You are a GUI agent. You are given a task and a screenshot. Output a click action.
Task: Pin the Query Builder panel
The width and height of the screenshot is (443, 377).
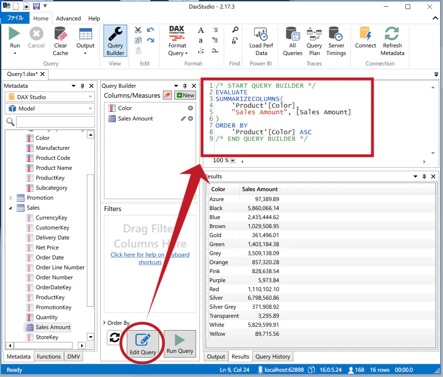(x=185, y=86)
